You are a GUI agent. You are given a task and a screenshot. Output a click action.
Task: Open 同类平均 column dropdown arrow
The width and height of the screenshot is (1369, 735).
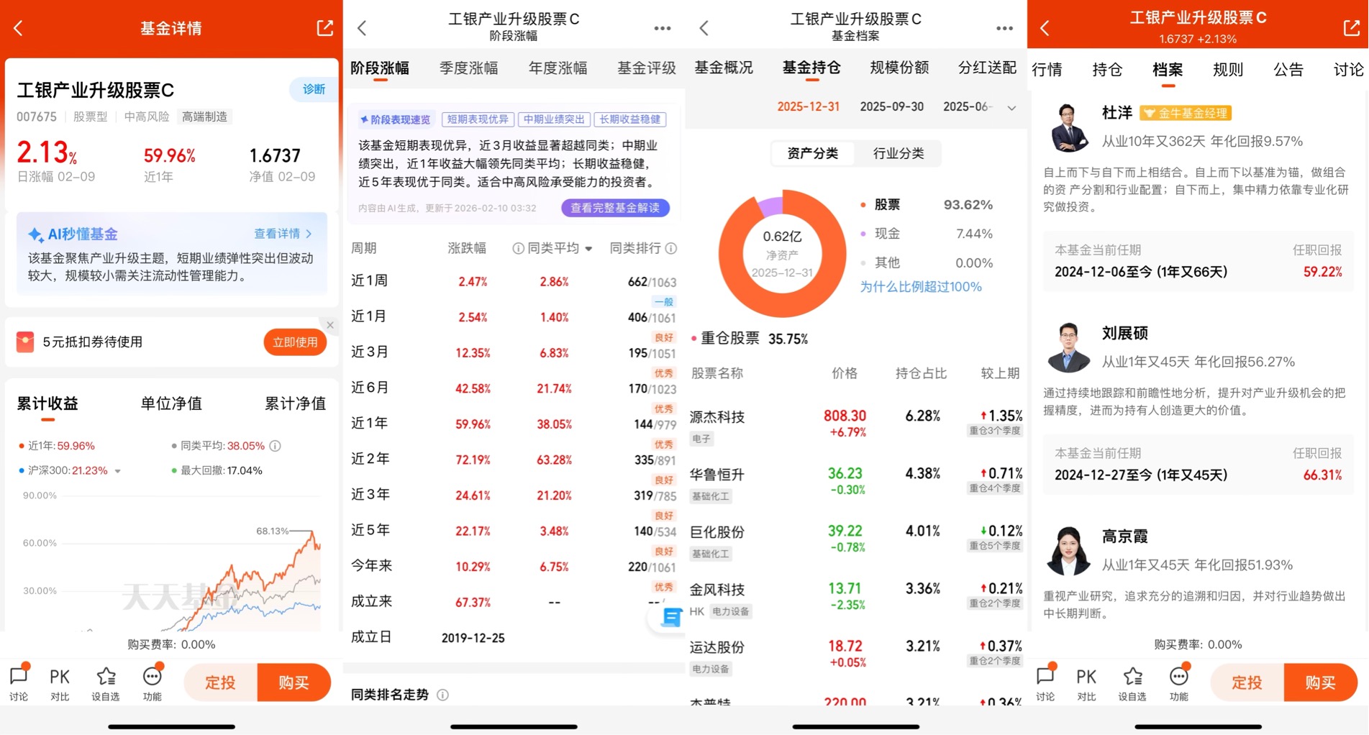[588, 249]
